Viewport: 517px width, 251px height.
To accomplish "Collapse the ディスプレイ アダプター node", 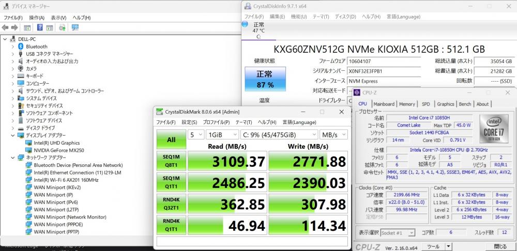I will [13, 135].
